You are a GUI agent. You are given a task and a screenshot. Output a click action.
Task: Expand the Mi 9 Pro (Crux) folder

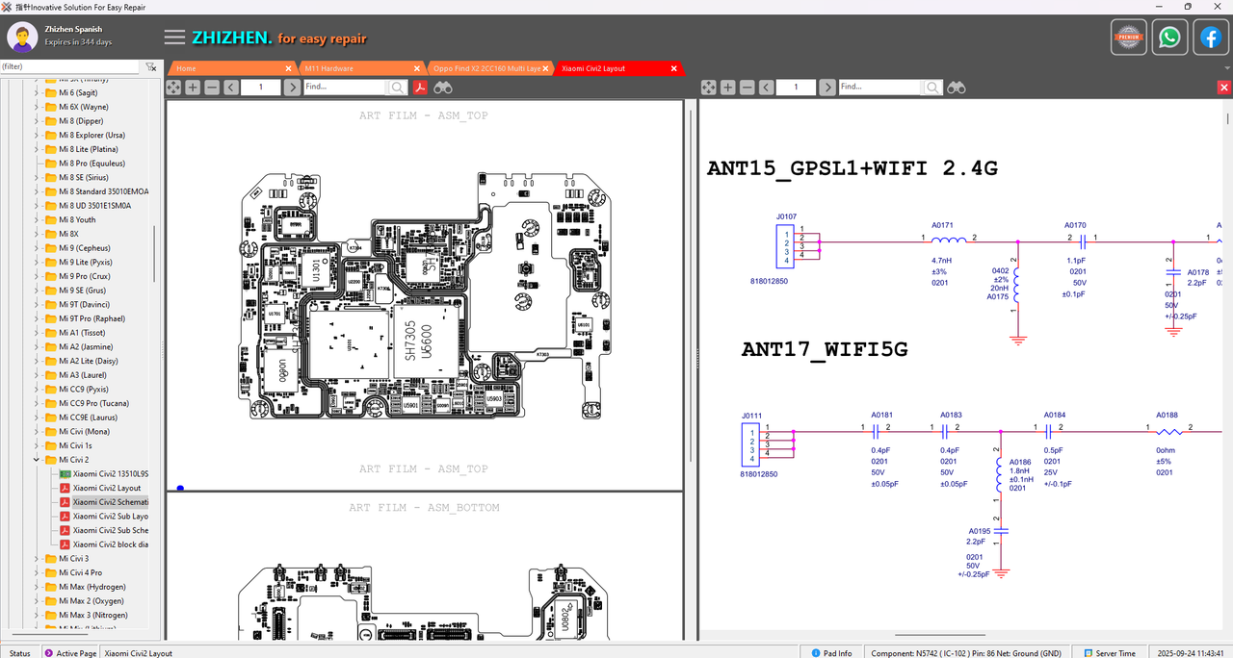coord(38,276)
